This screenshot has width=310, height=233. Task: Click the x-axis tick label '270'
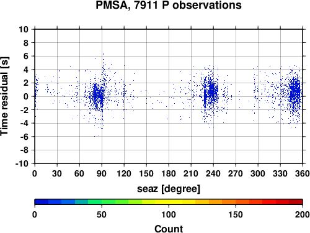coord(236,173)
